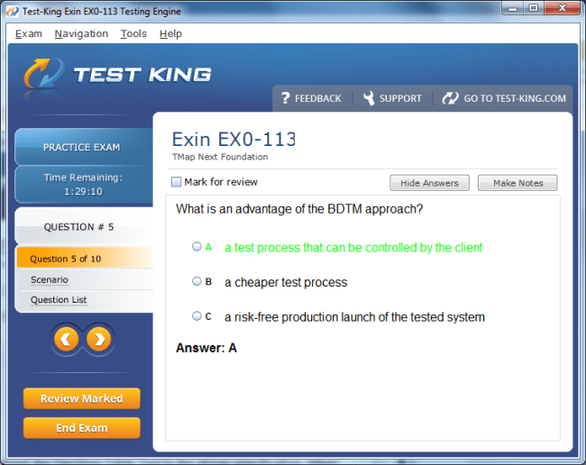The width and height of the screenshot is (586, 465).
Task: Click the Make Notes button
Action: pyautogui.click(x=517, y=183)
